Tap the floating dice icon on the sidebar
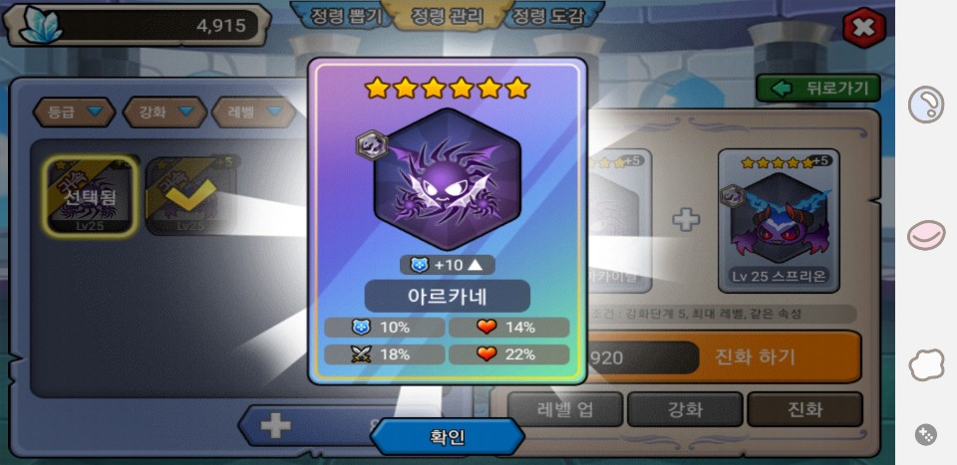This screenshot has width=957, height=465. [x=926, y=434]
